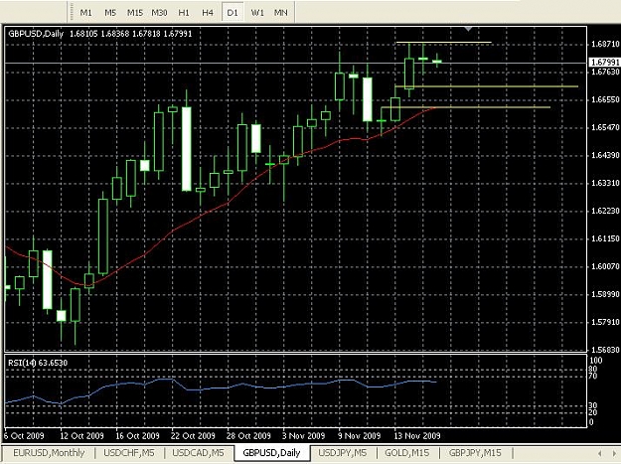Click the RSI 70 level label

593,376
